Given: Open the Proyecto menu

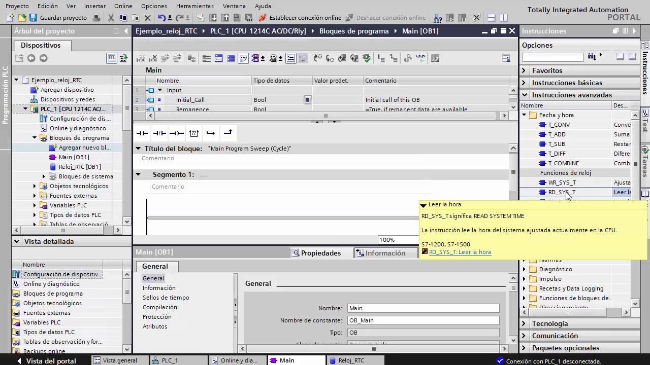Looking at the screenshot, I should (17, 6).
